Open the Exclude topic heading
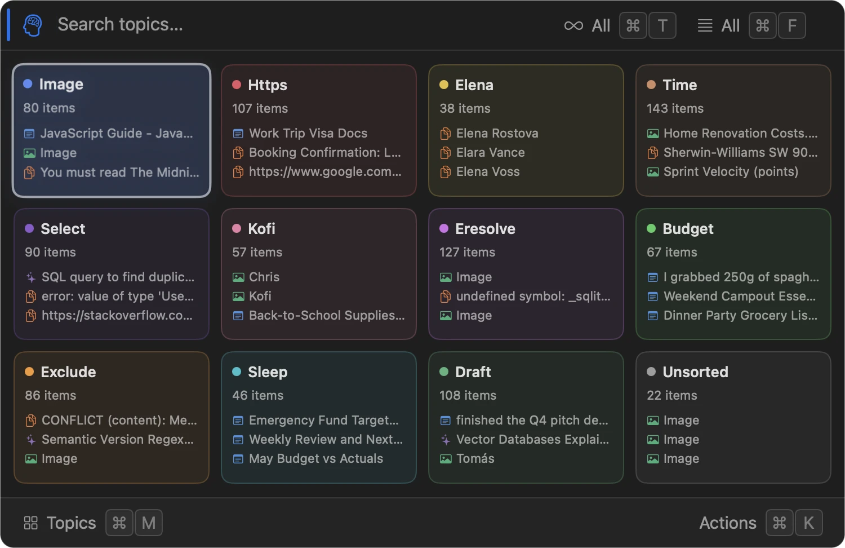845x548 pixels. point(68,372)
